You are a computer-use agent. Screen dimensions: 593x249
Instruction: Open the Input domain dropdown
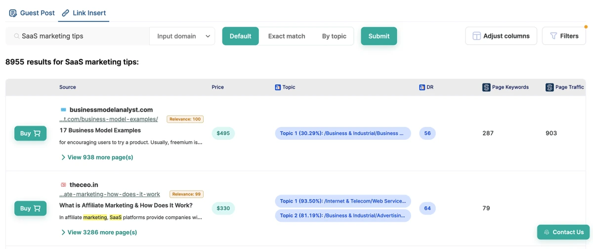click(x=182, y=36)
